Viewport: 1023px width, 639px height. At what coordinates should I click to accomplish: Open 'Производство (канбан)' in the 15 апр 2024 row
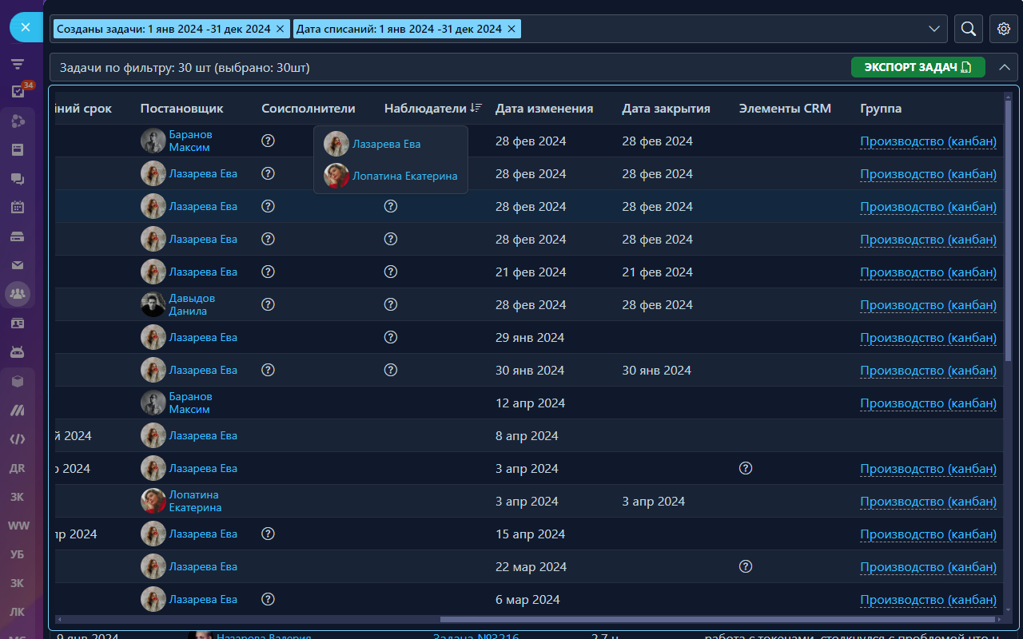[x=928, y=534]
